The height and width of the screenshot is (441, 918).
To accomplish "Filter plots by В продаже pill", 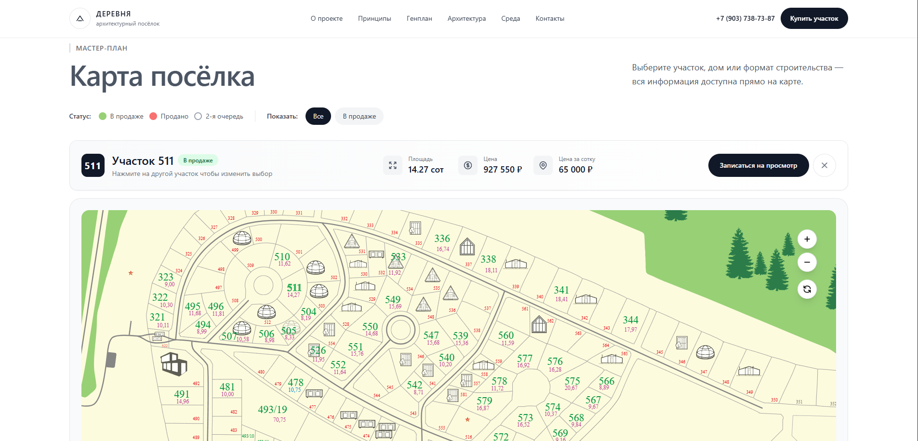I will pyautogui.click(x=359, y=116).
